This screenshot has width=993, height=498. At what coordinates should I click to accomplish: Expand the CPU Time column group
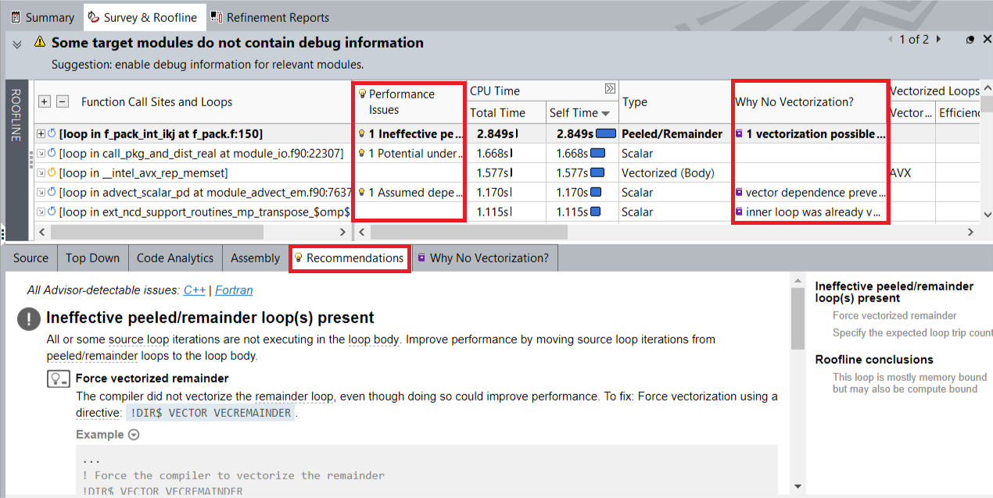pyautogui.click(x=610, y=89)
